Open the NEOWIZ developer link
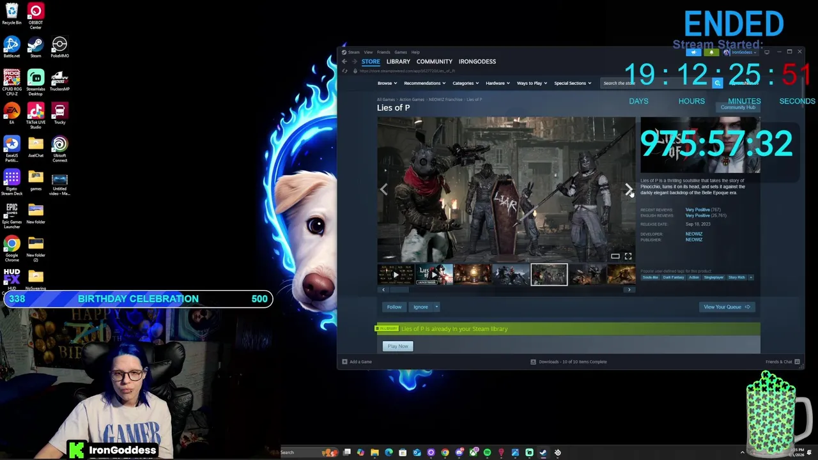The image size is (818, 460). tap(694, 234)
